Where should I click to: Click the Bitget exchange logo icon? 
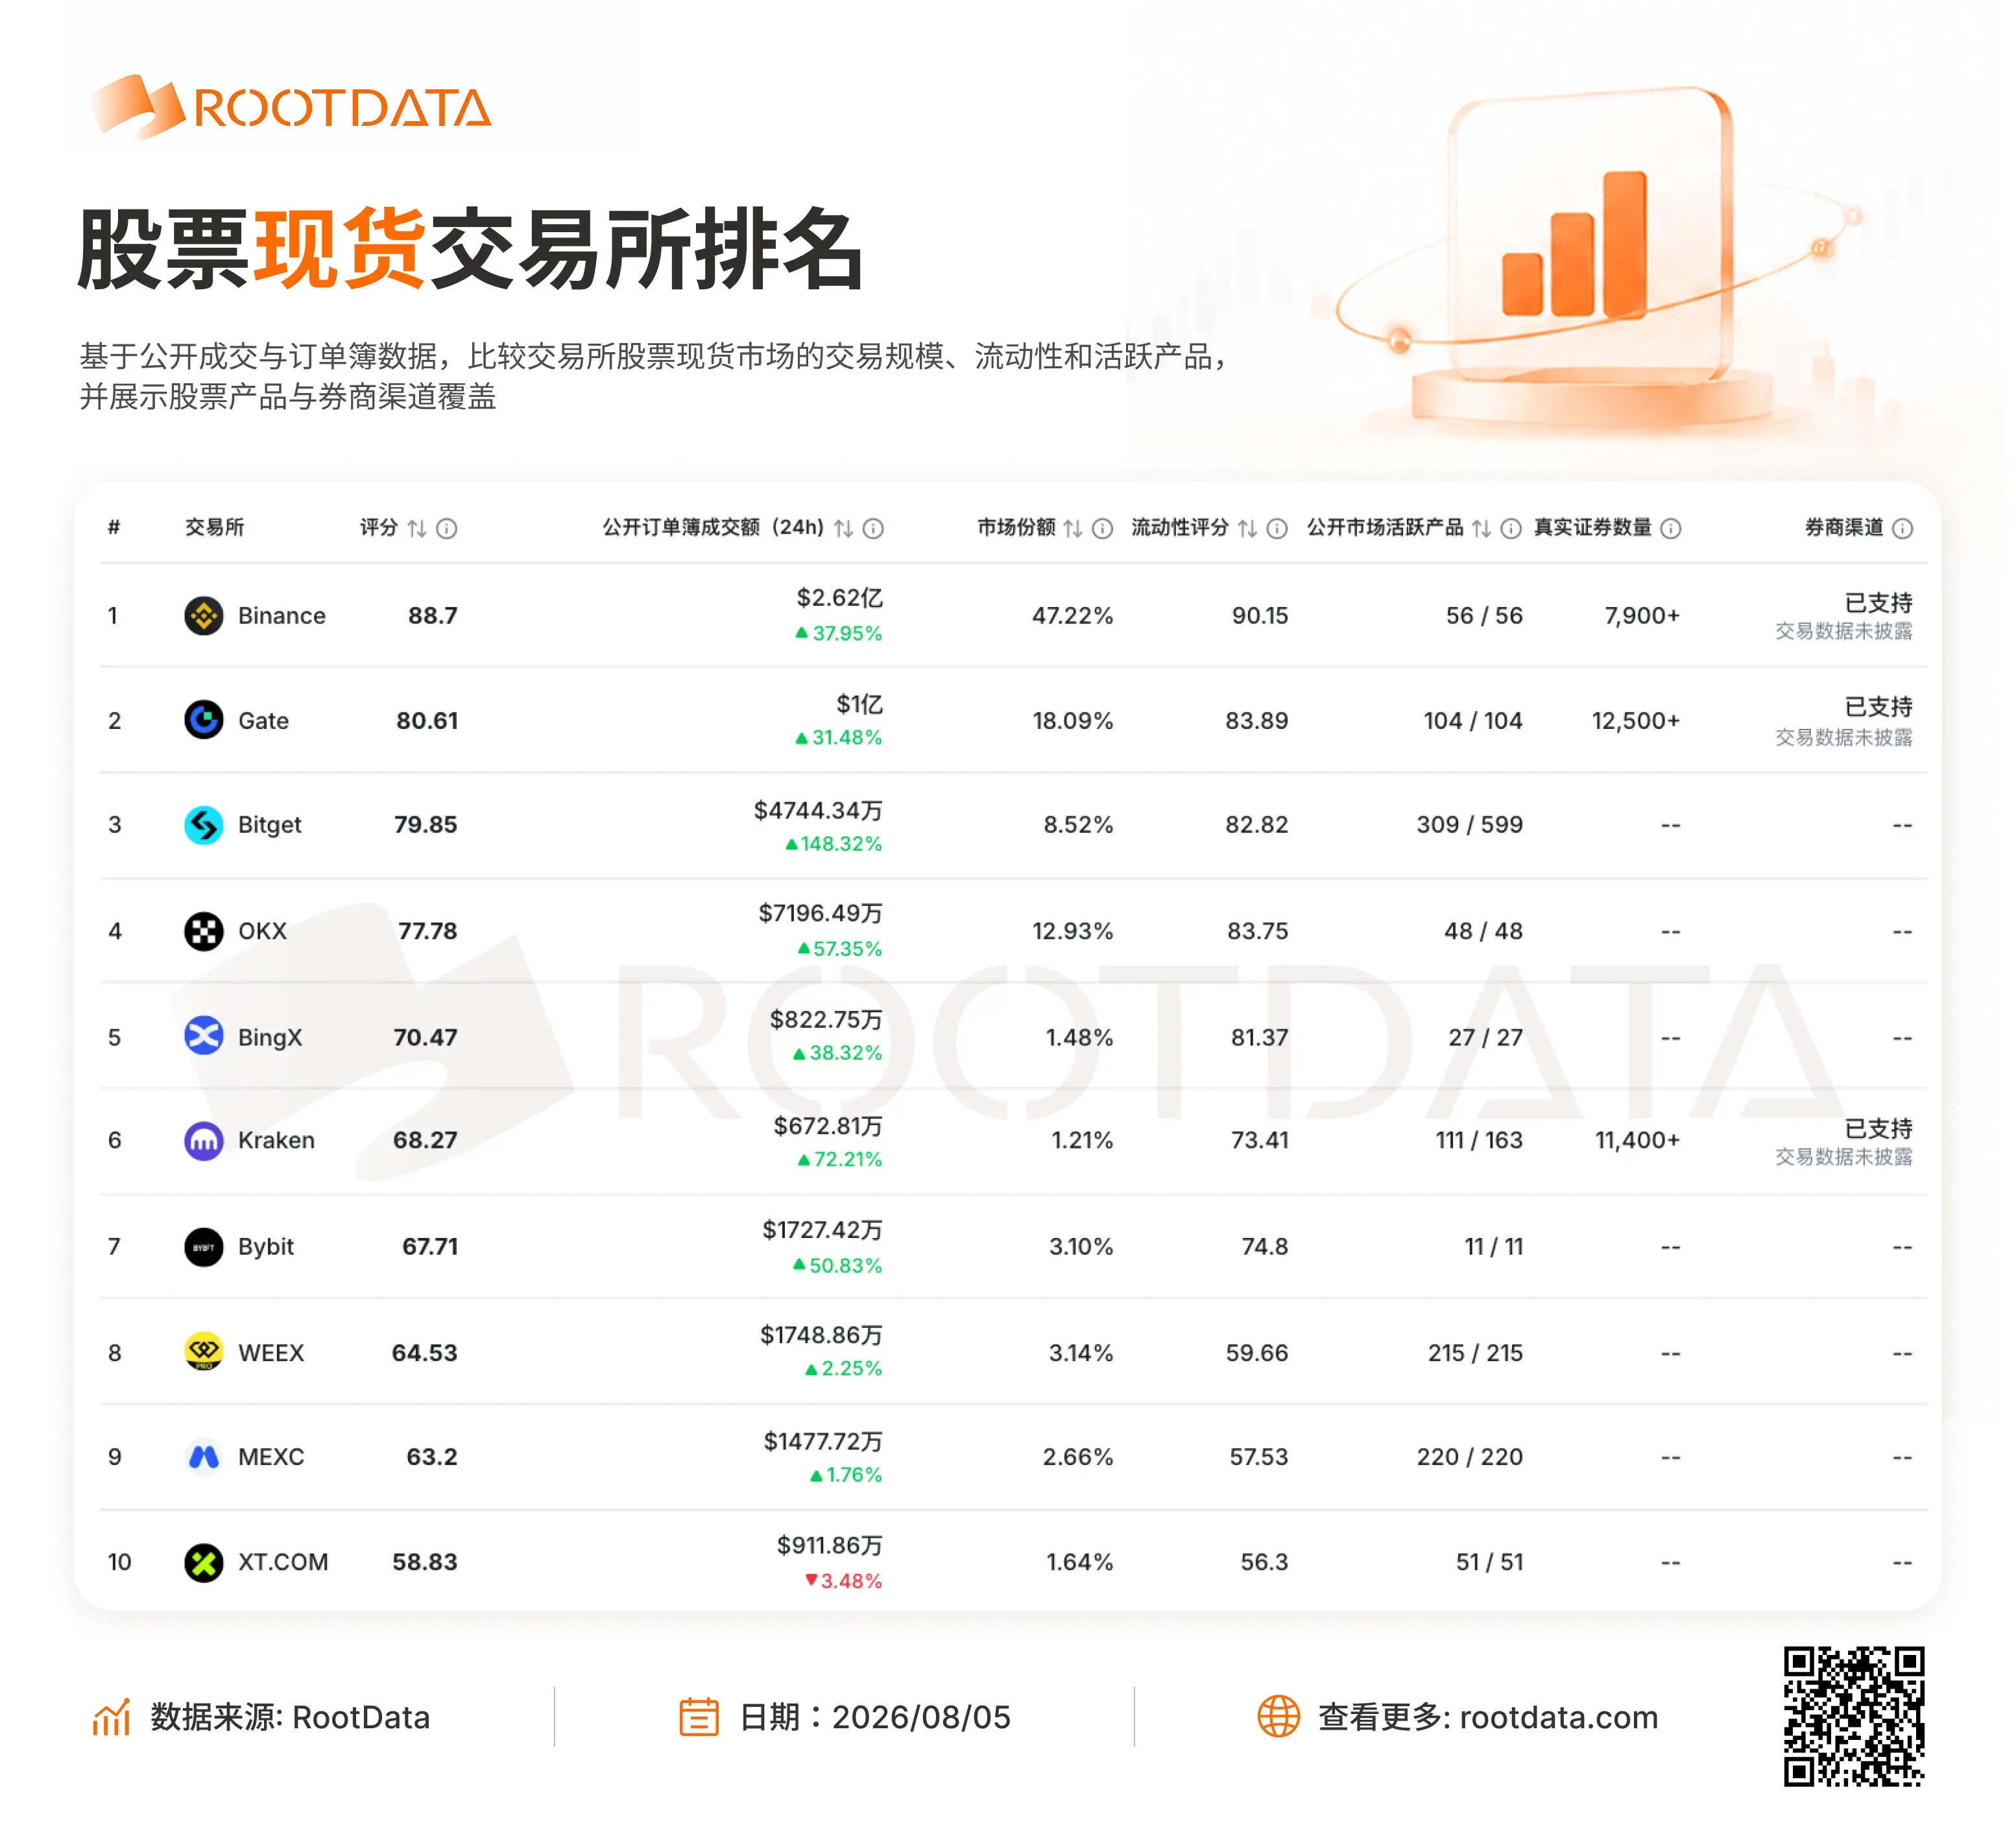point(204,825)
